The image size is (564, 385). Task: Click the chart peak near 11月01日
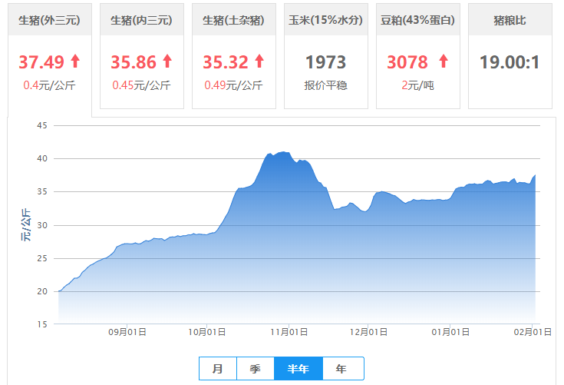(x=284, y=151)
